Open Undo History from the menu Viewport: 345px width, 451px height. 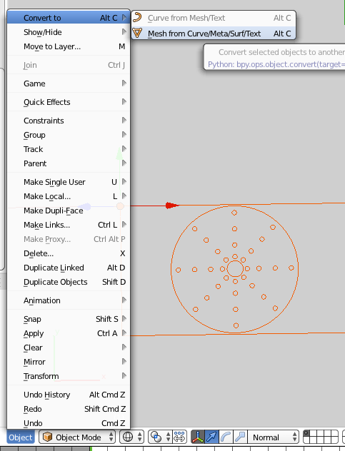coord(69,395)
